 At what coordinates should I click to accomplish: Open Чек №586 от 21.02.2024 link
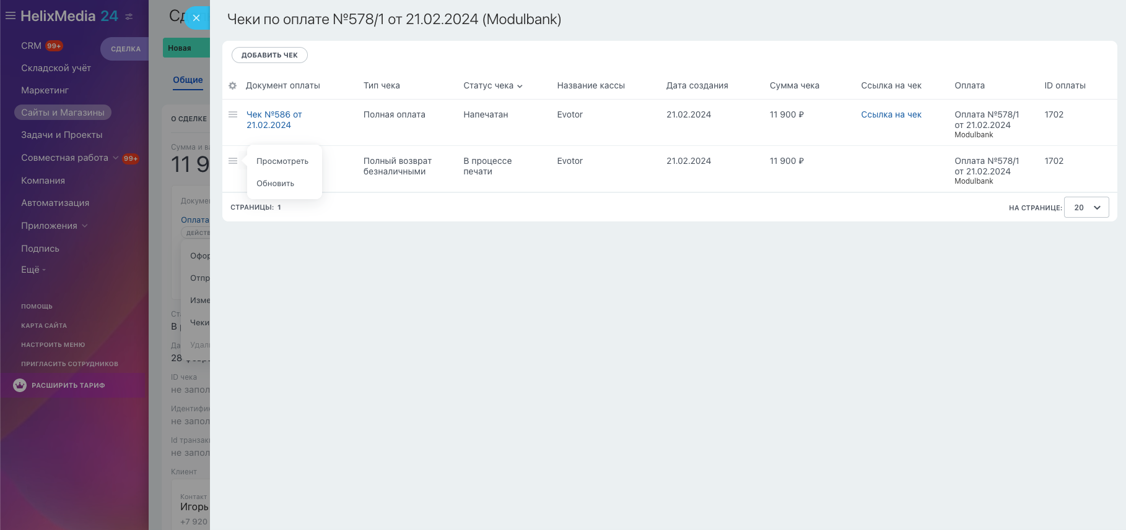coord(274,120)
